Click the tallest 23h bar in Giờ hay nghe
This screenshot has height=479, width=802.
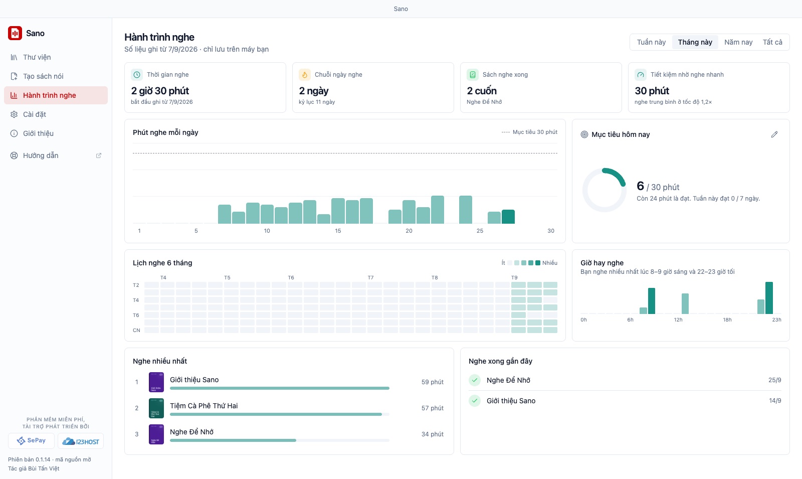[x=769, y=298]
